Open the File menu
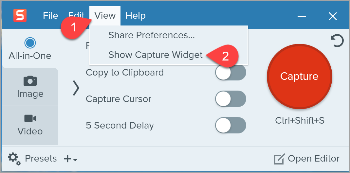This screenshot has width=350, height=173. [50, 16]
